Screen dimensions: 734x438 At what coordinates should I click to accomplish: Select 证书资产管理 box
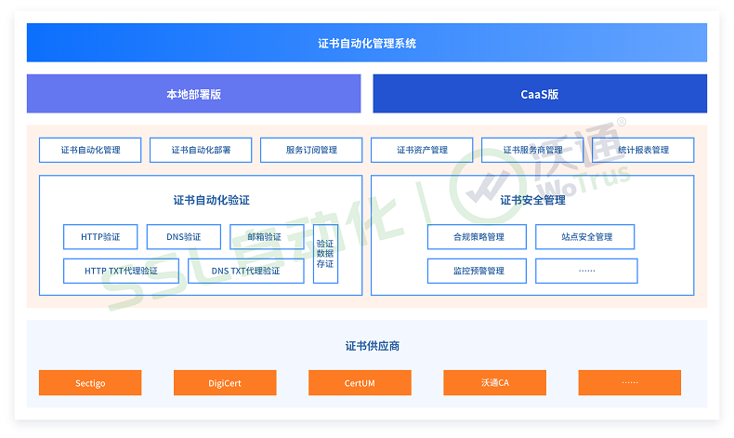click(x=422, y=150)
